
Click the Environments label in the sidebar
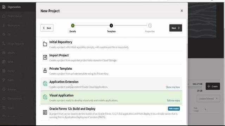pos(15,99)
